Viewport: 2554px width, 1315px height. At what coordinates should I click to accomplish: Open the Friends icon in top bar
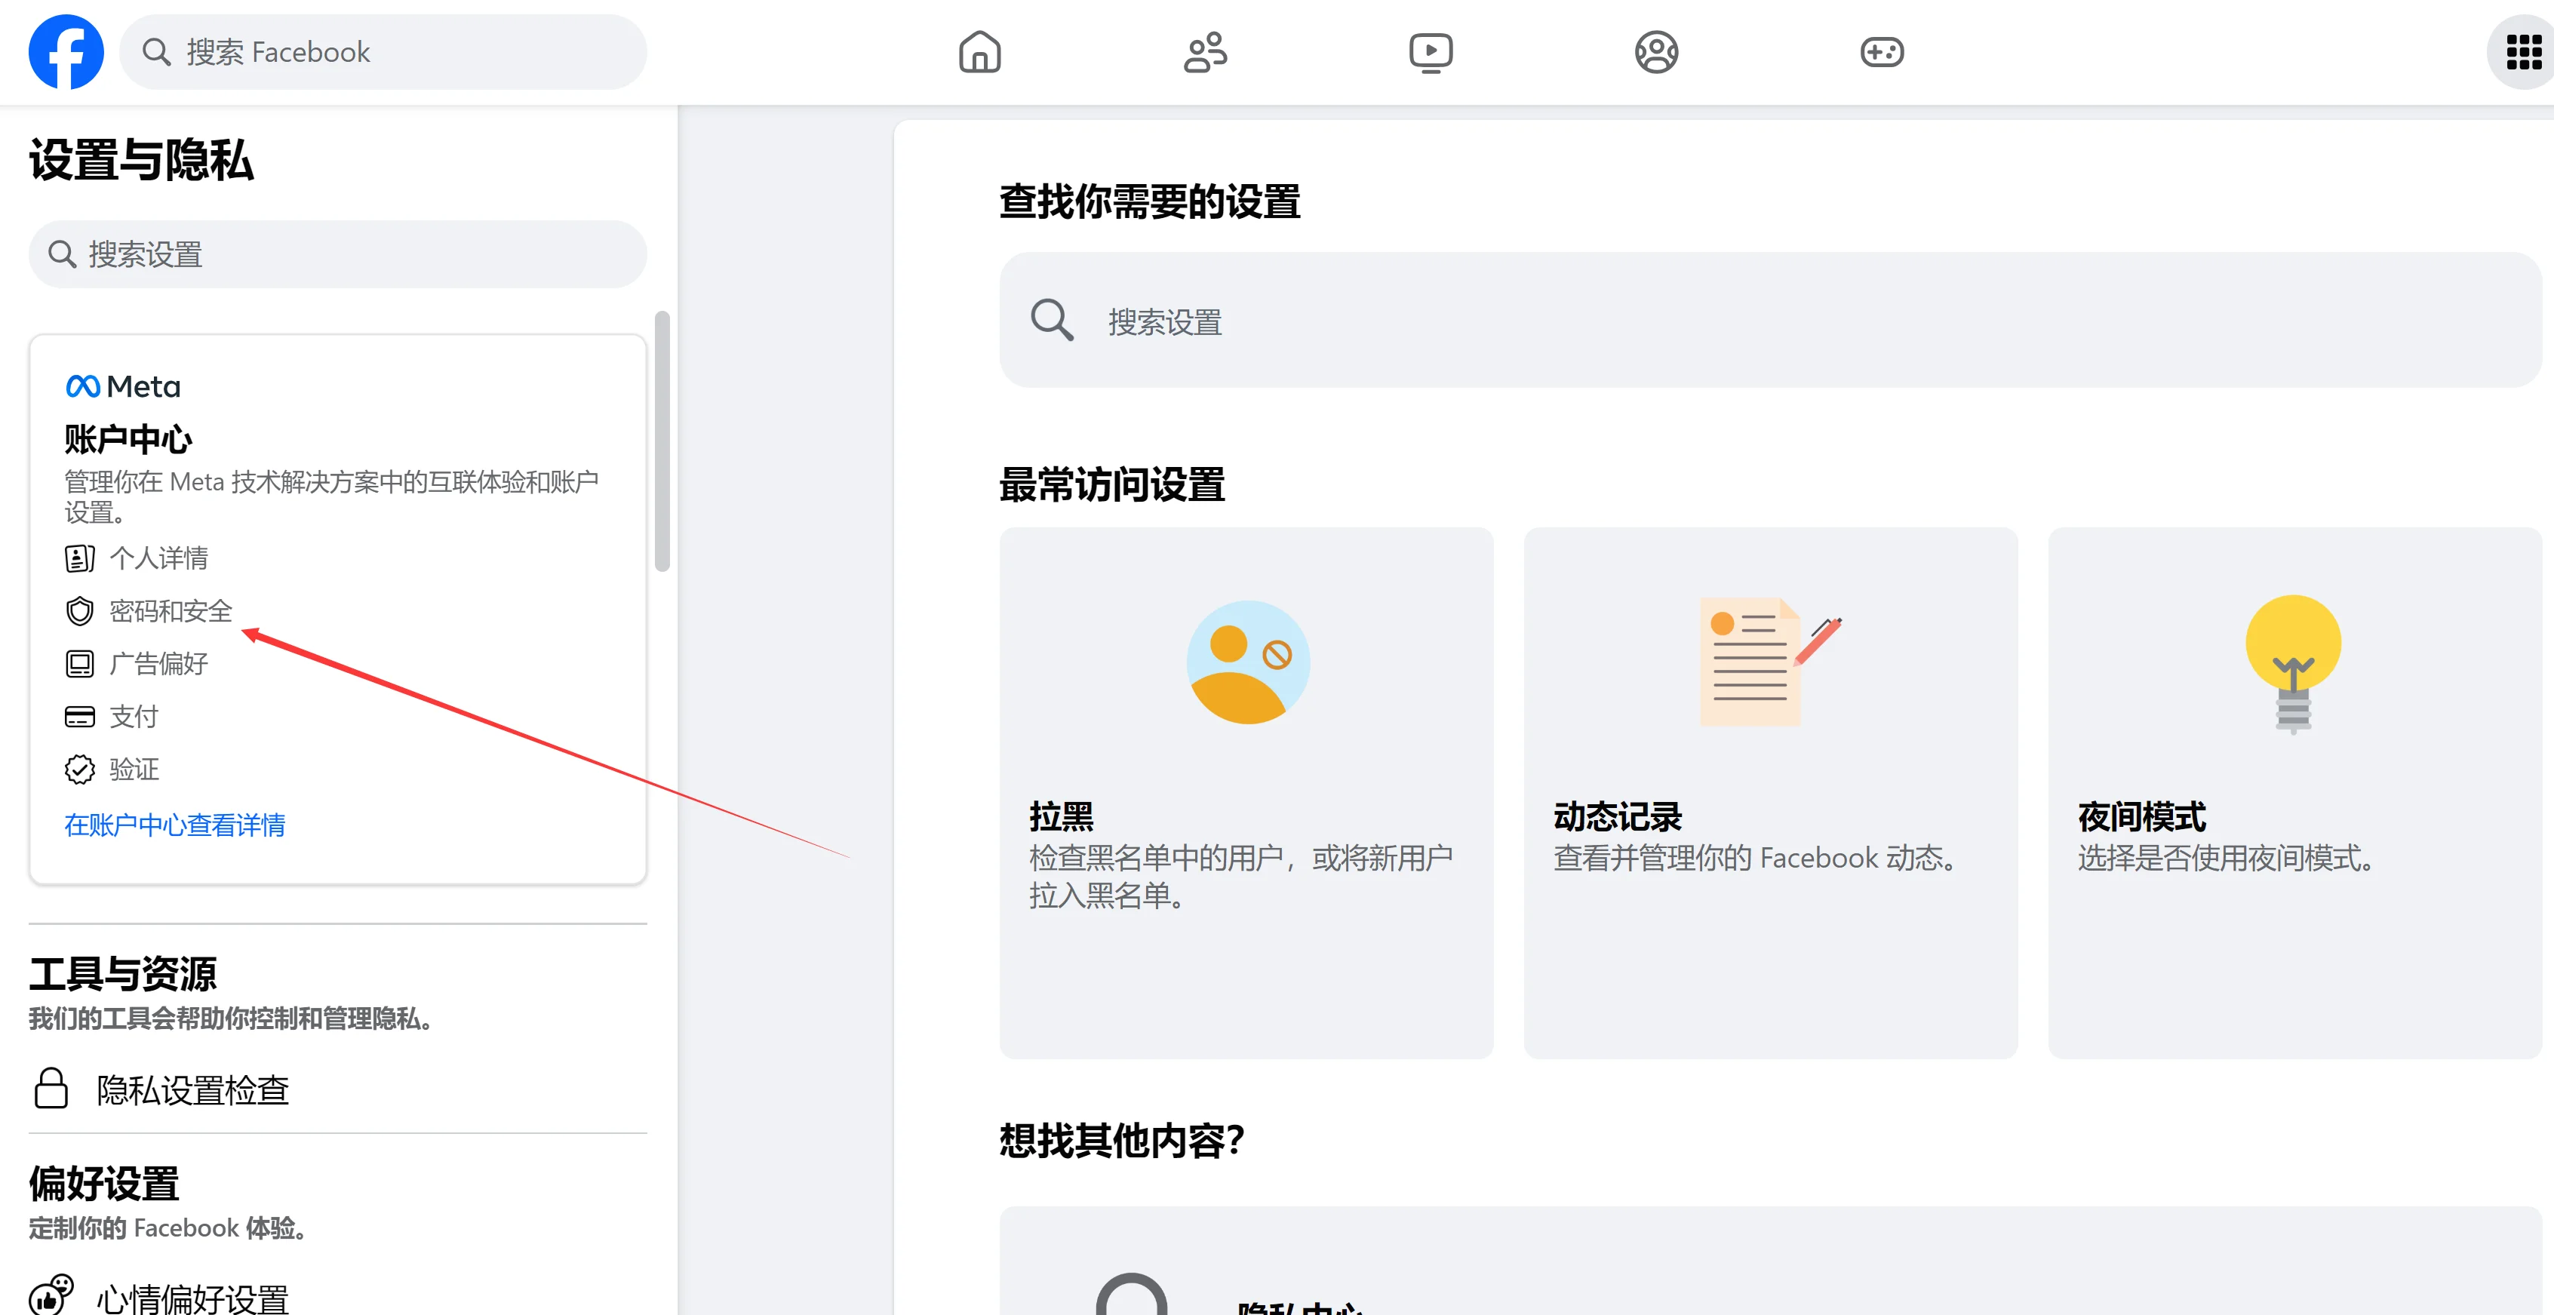click(x=1205, y=51)
